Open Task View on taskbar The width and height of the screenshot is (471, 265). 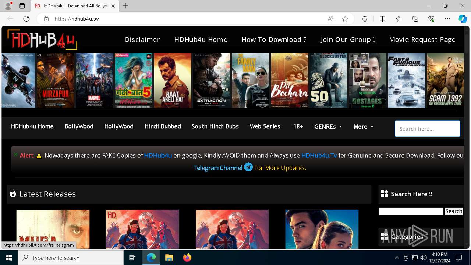(x=132, y=258)
